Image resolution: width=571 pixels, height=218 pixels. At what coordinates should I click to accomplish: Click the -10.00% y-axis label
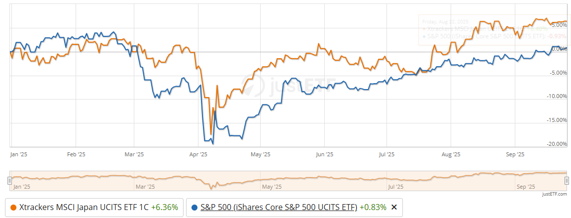(556, 96)
